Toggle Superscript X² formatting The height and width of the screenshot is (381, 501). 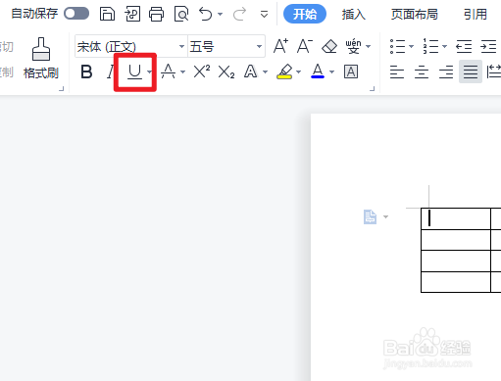(202, 71)
